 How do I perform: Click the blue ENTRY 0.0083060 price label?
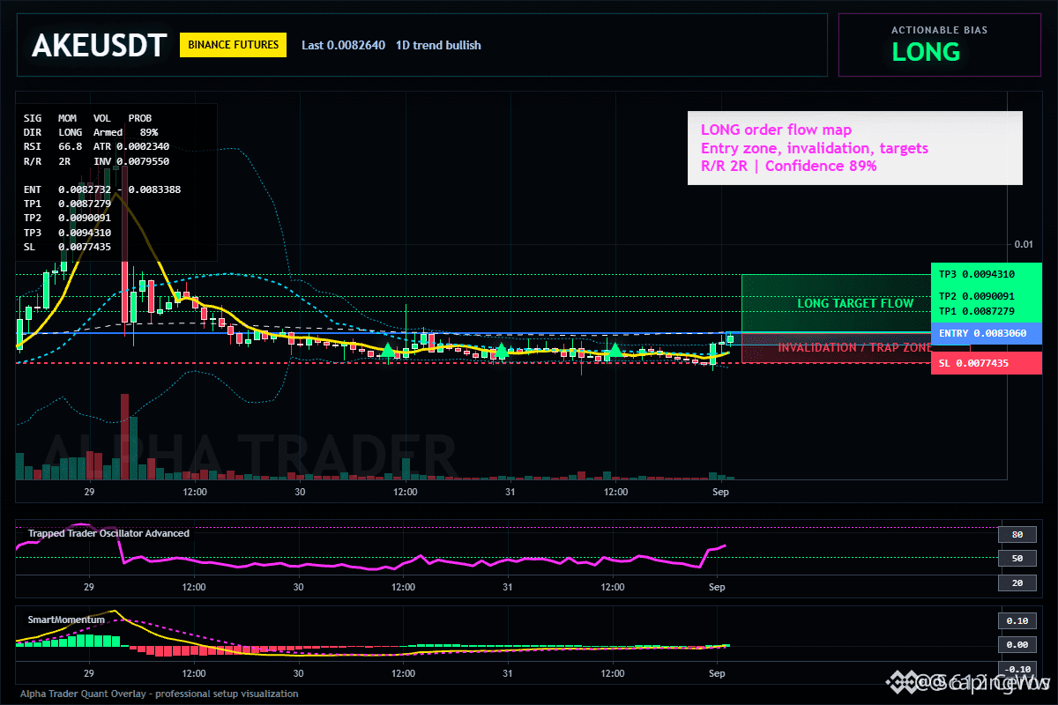tap(986, 333)
